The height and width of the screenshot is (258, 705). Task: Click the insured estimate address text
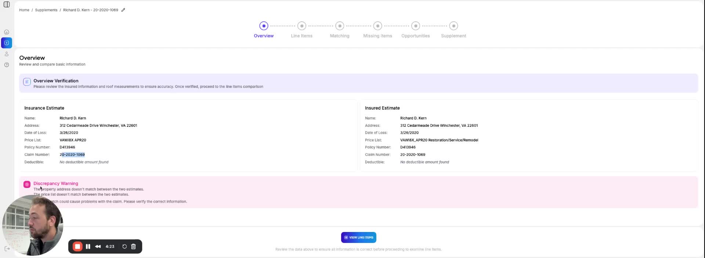click(x=439, y=125)
